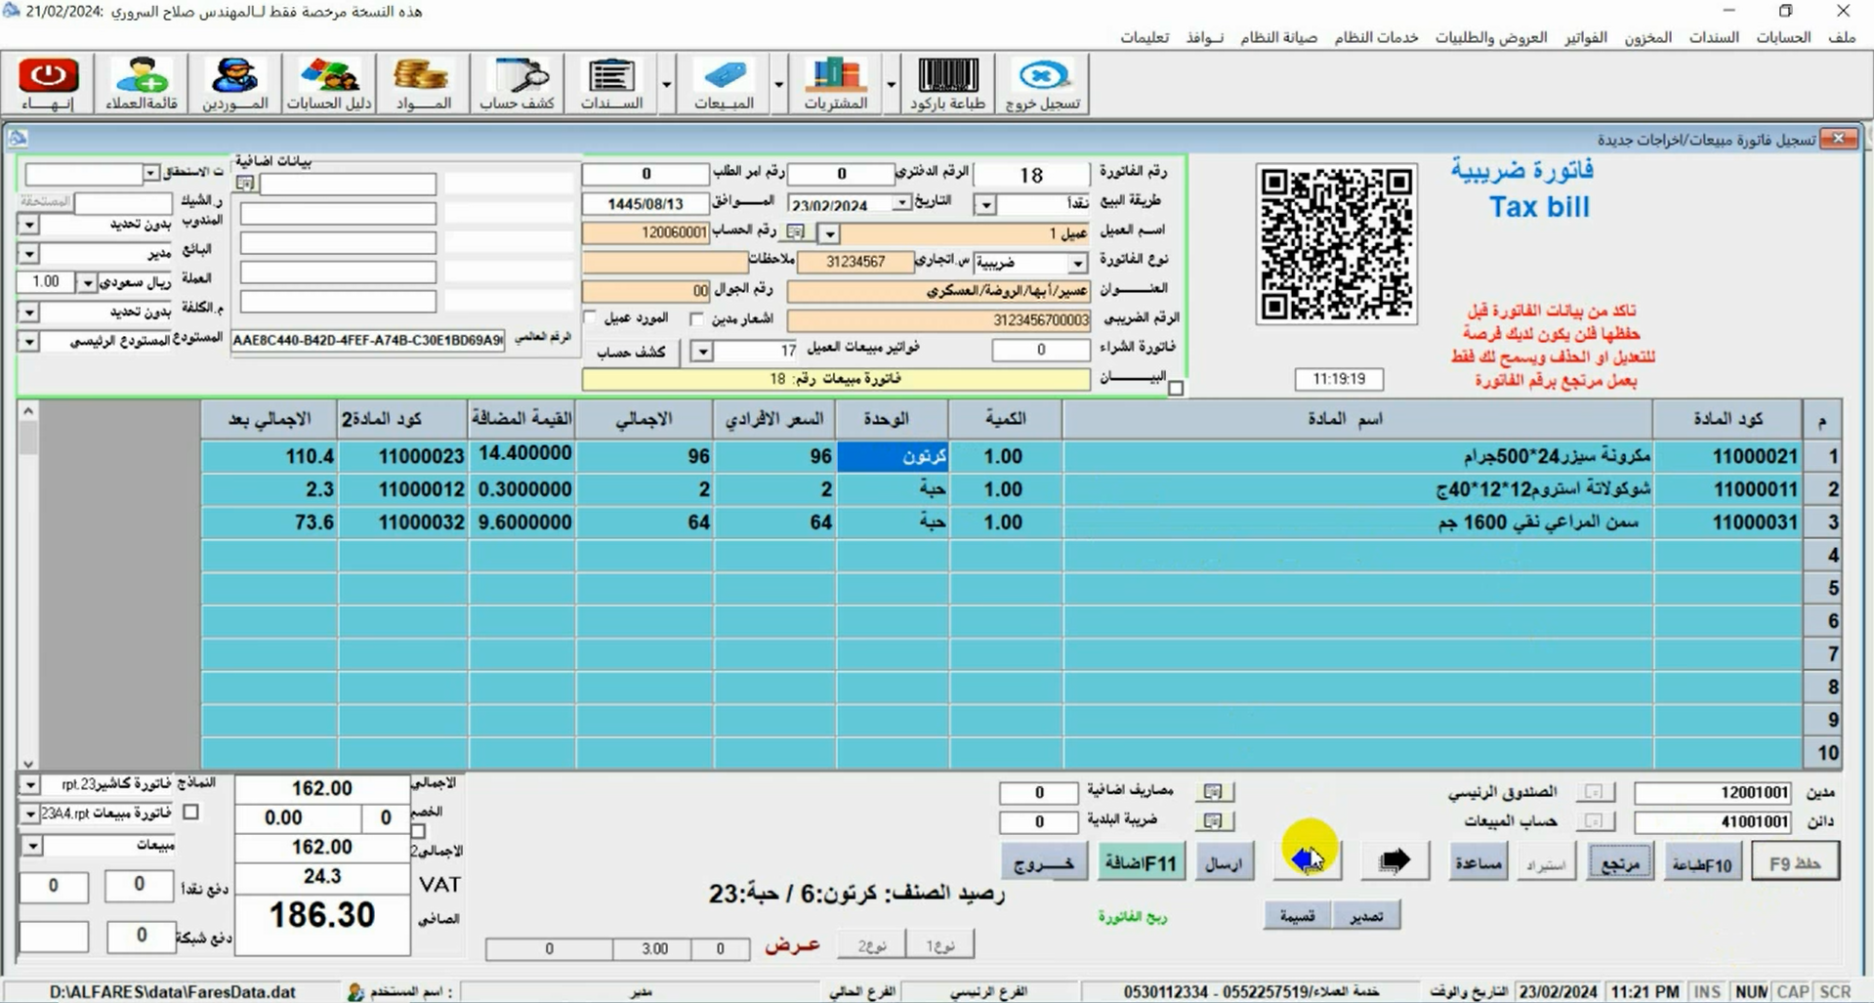Click down arrow of items grid scrollbar
1874x1003 pixels.
click(28, 763)
